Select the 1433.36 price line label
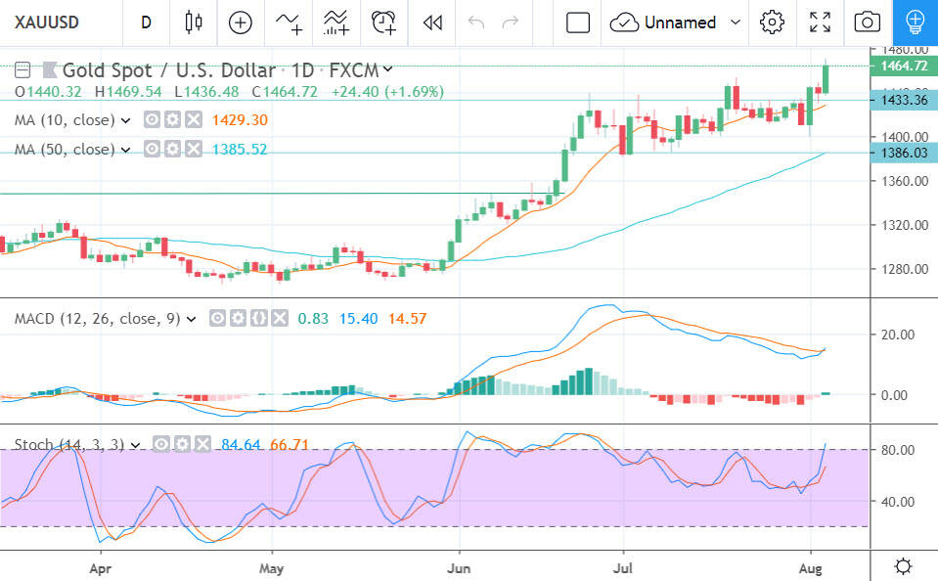 (x=904, y=100)
